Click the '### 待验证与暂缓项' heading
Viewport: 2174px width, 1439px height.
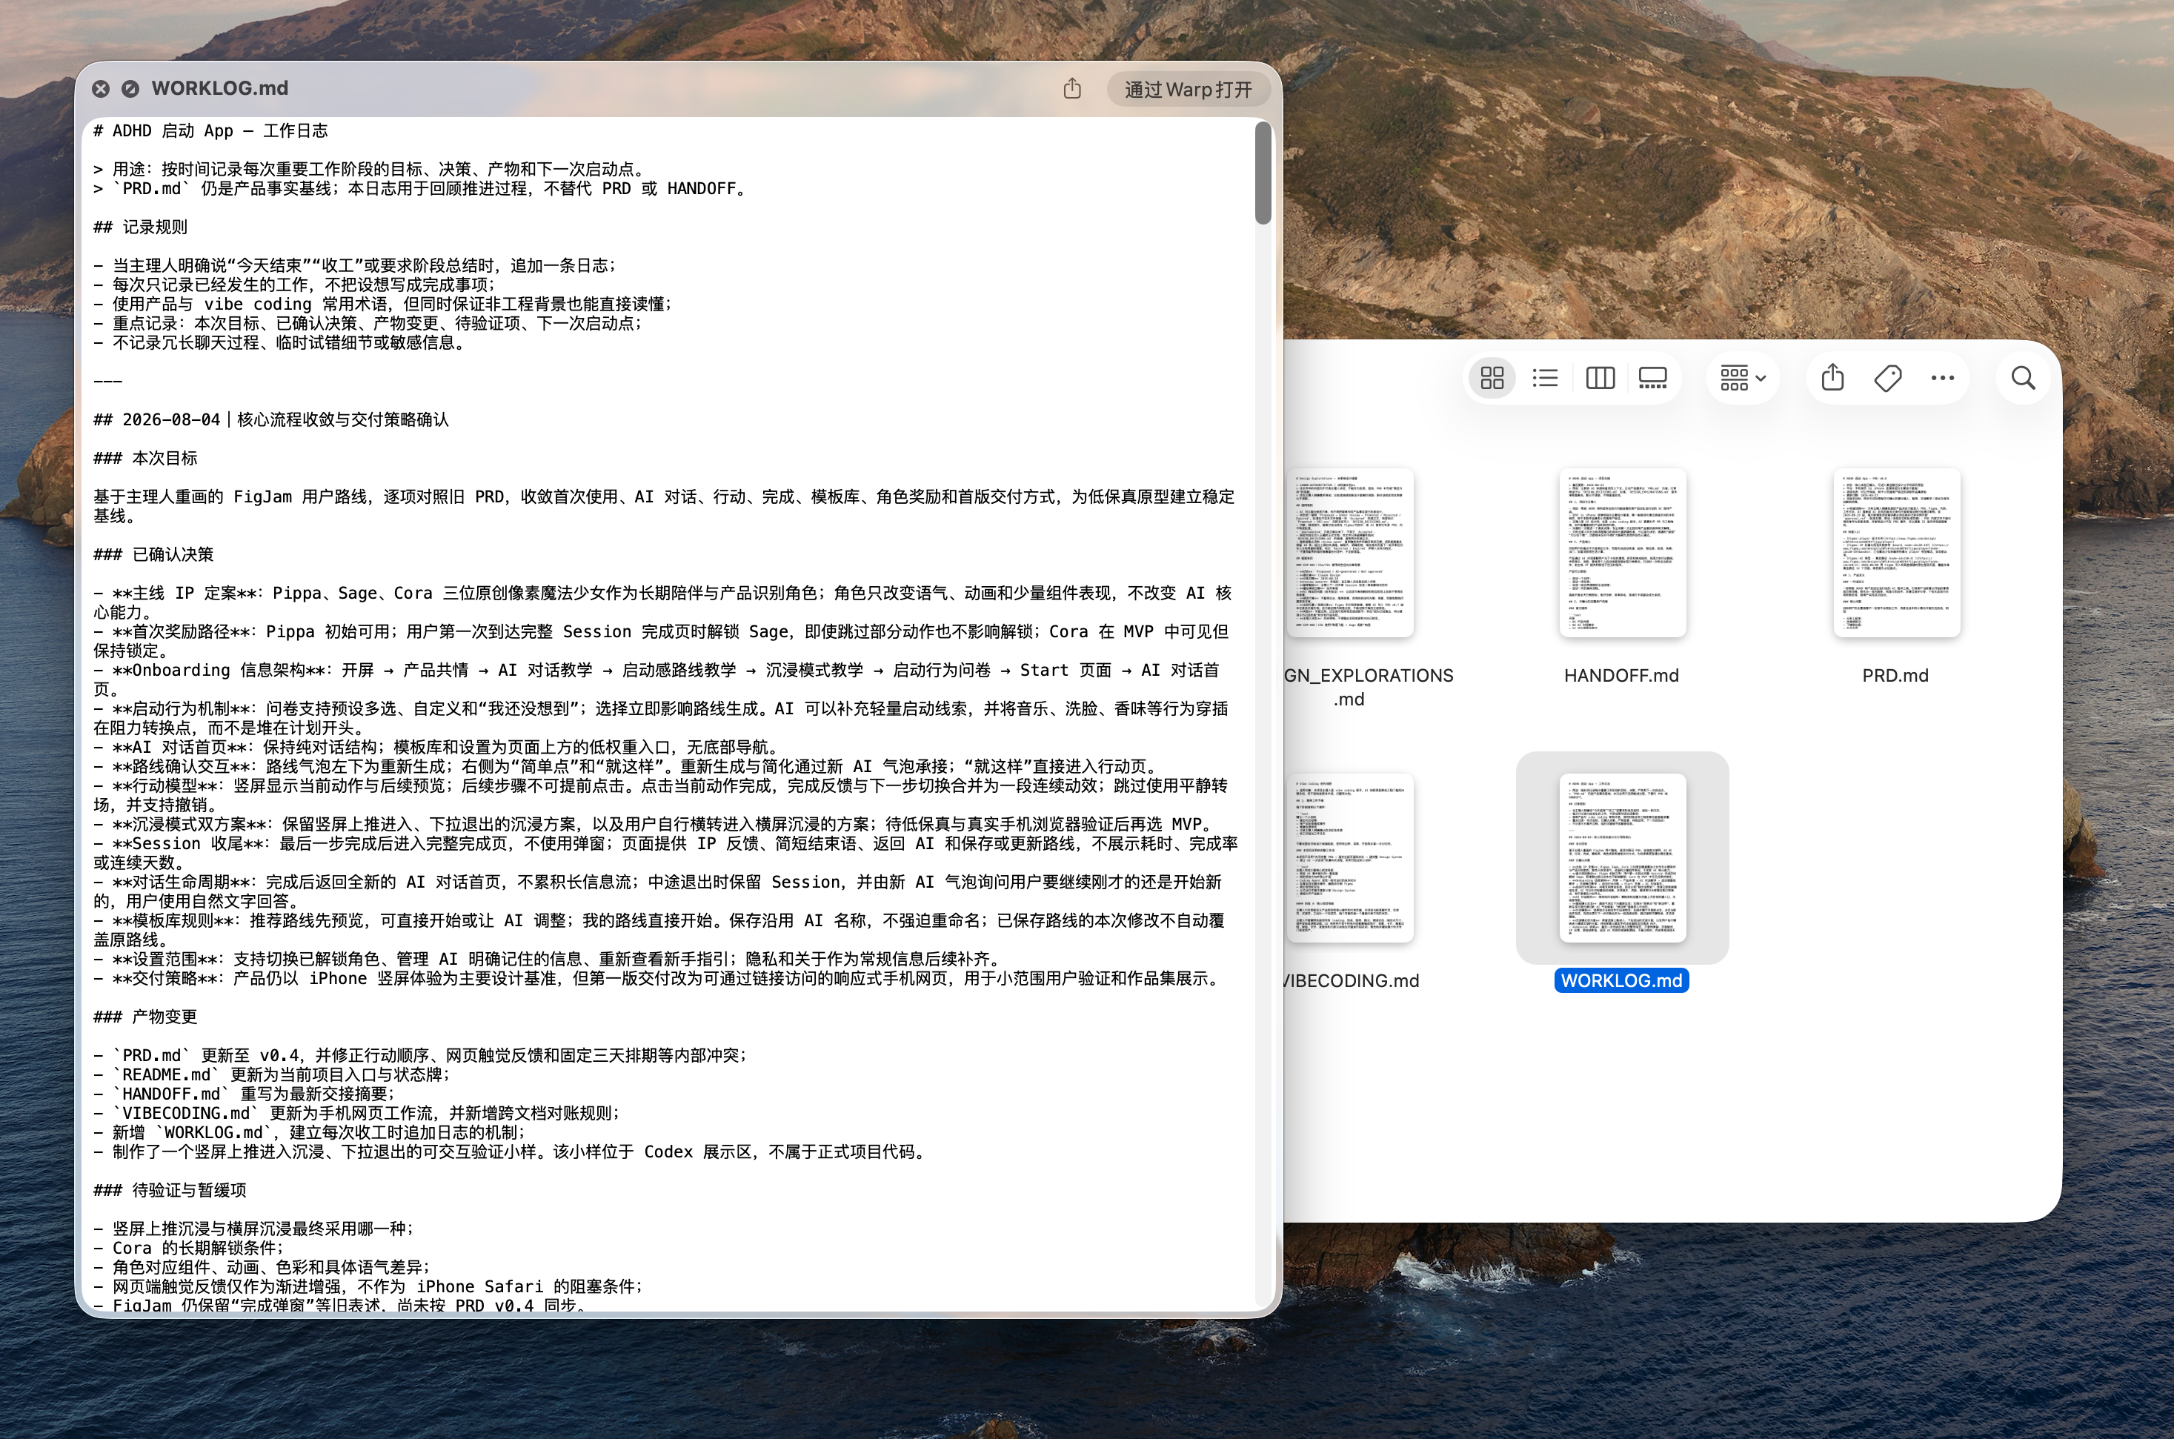[x=170, y=1190]
